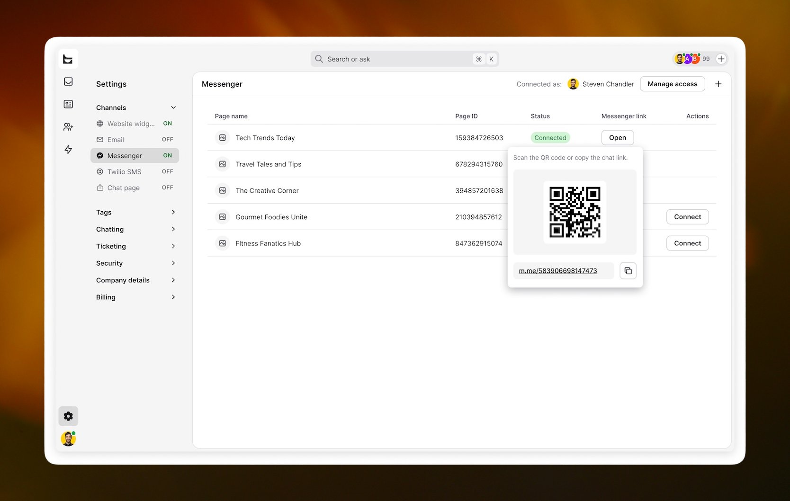Click the user avatar at the sidebar bottom

tap(68, 439)
